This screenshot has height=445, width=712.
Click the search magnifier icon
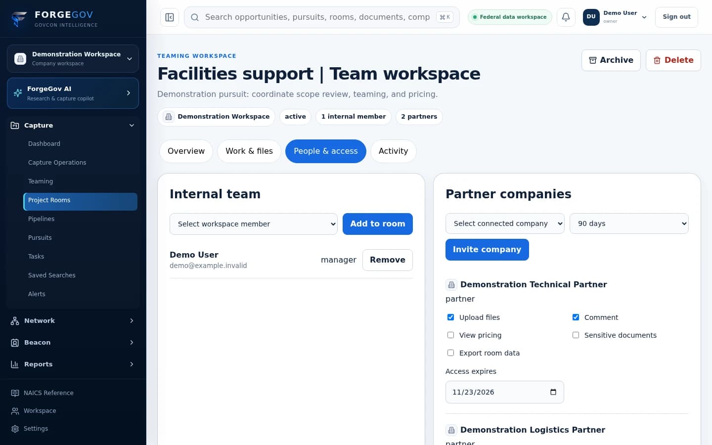(195, 17)
